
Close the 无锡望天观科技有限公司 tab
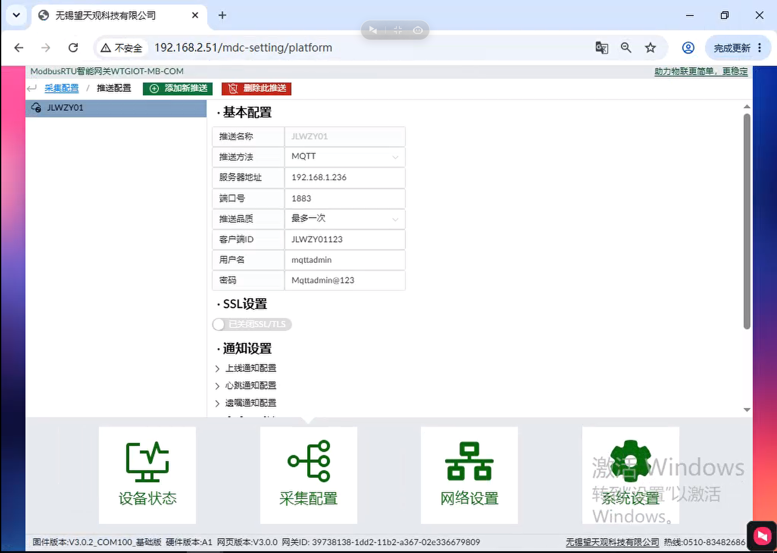[195, 15]
